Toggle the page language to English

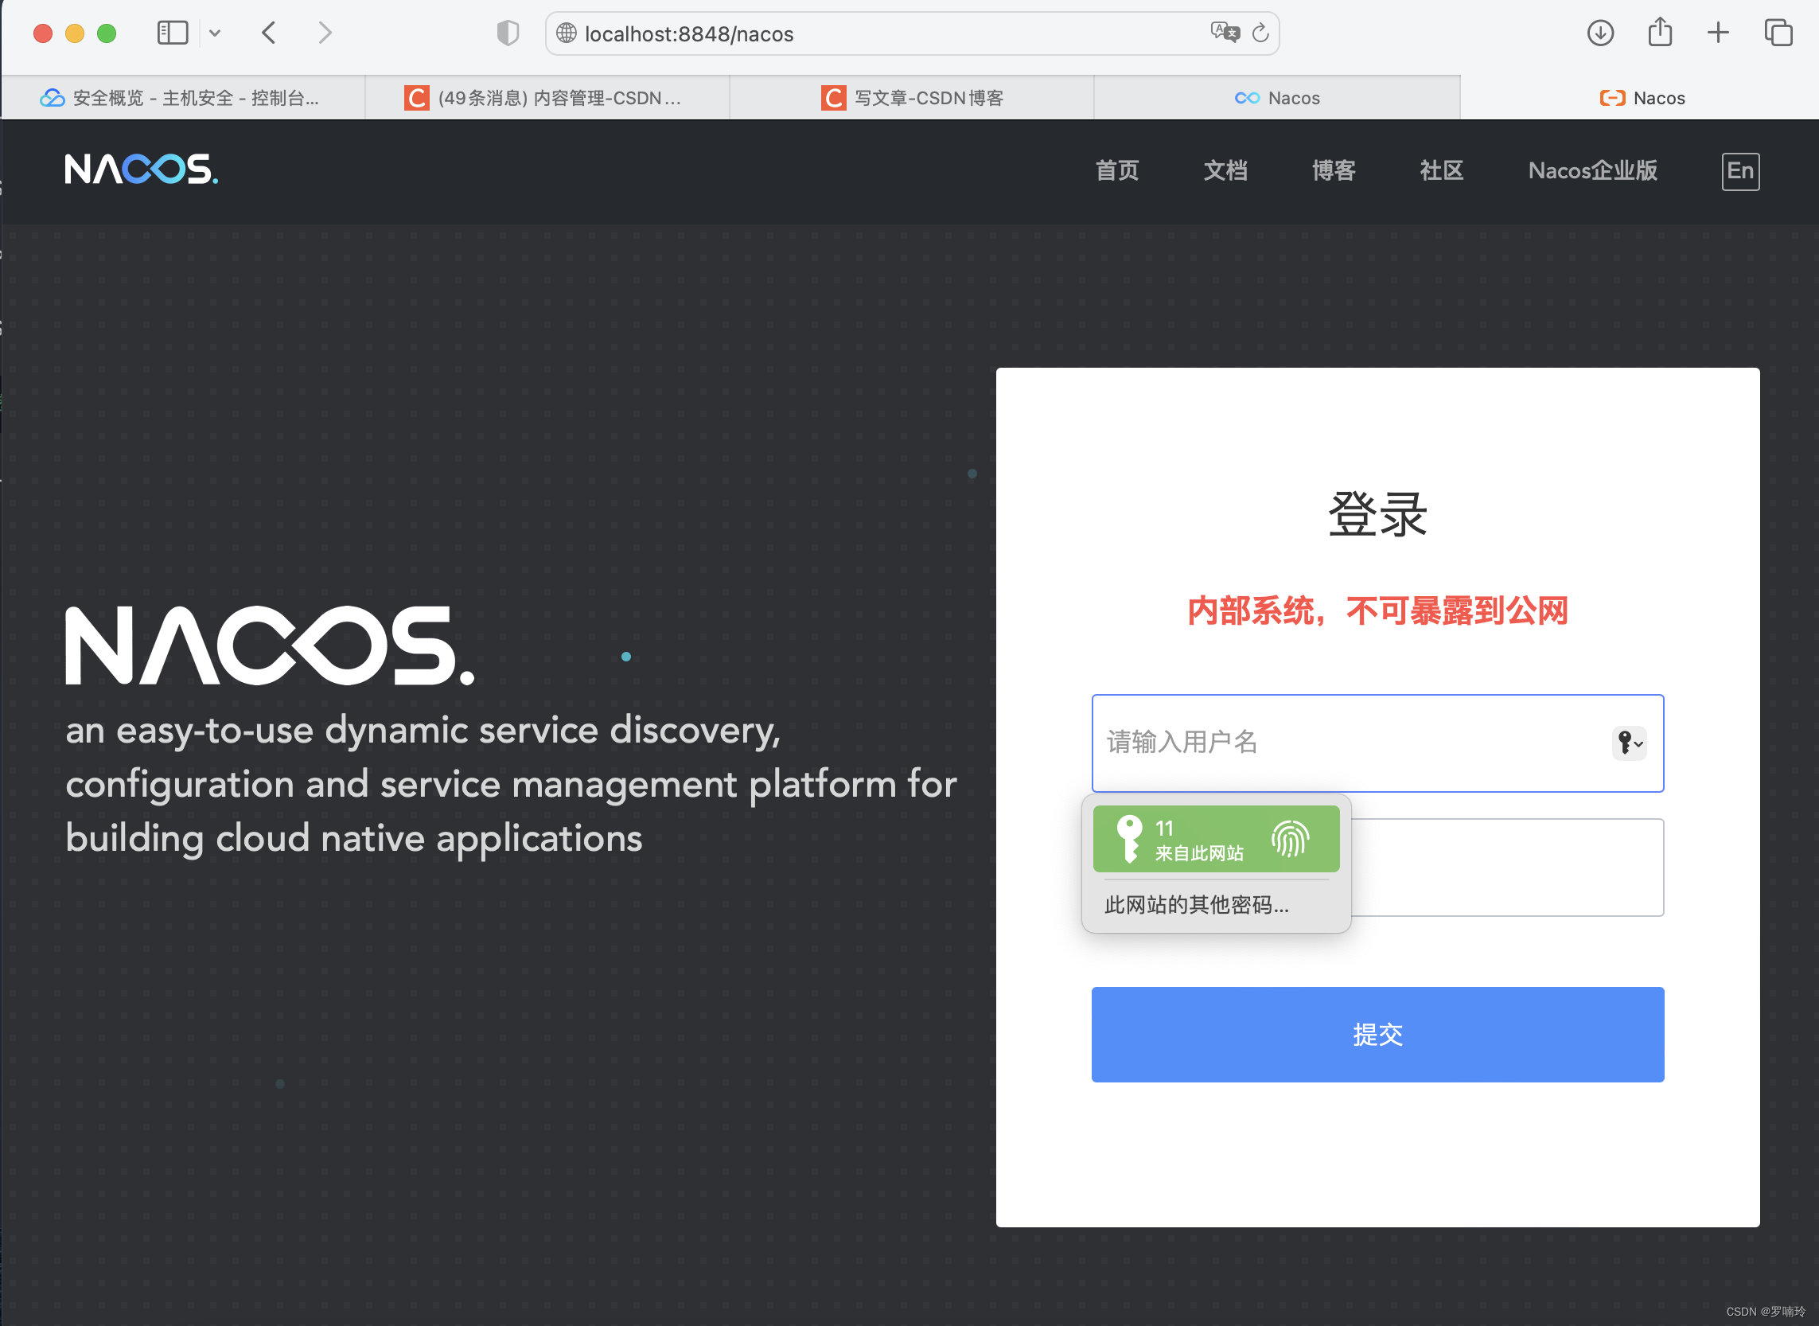[x=1739, y=170]
